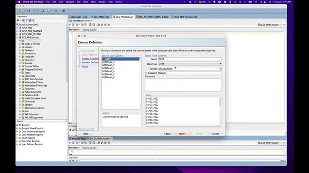Select Materialized View Logs in the tree

click(x=36, y=86)
